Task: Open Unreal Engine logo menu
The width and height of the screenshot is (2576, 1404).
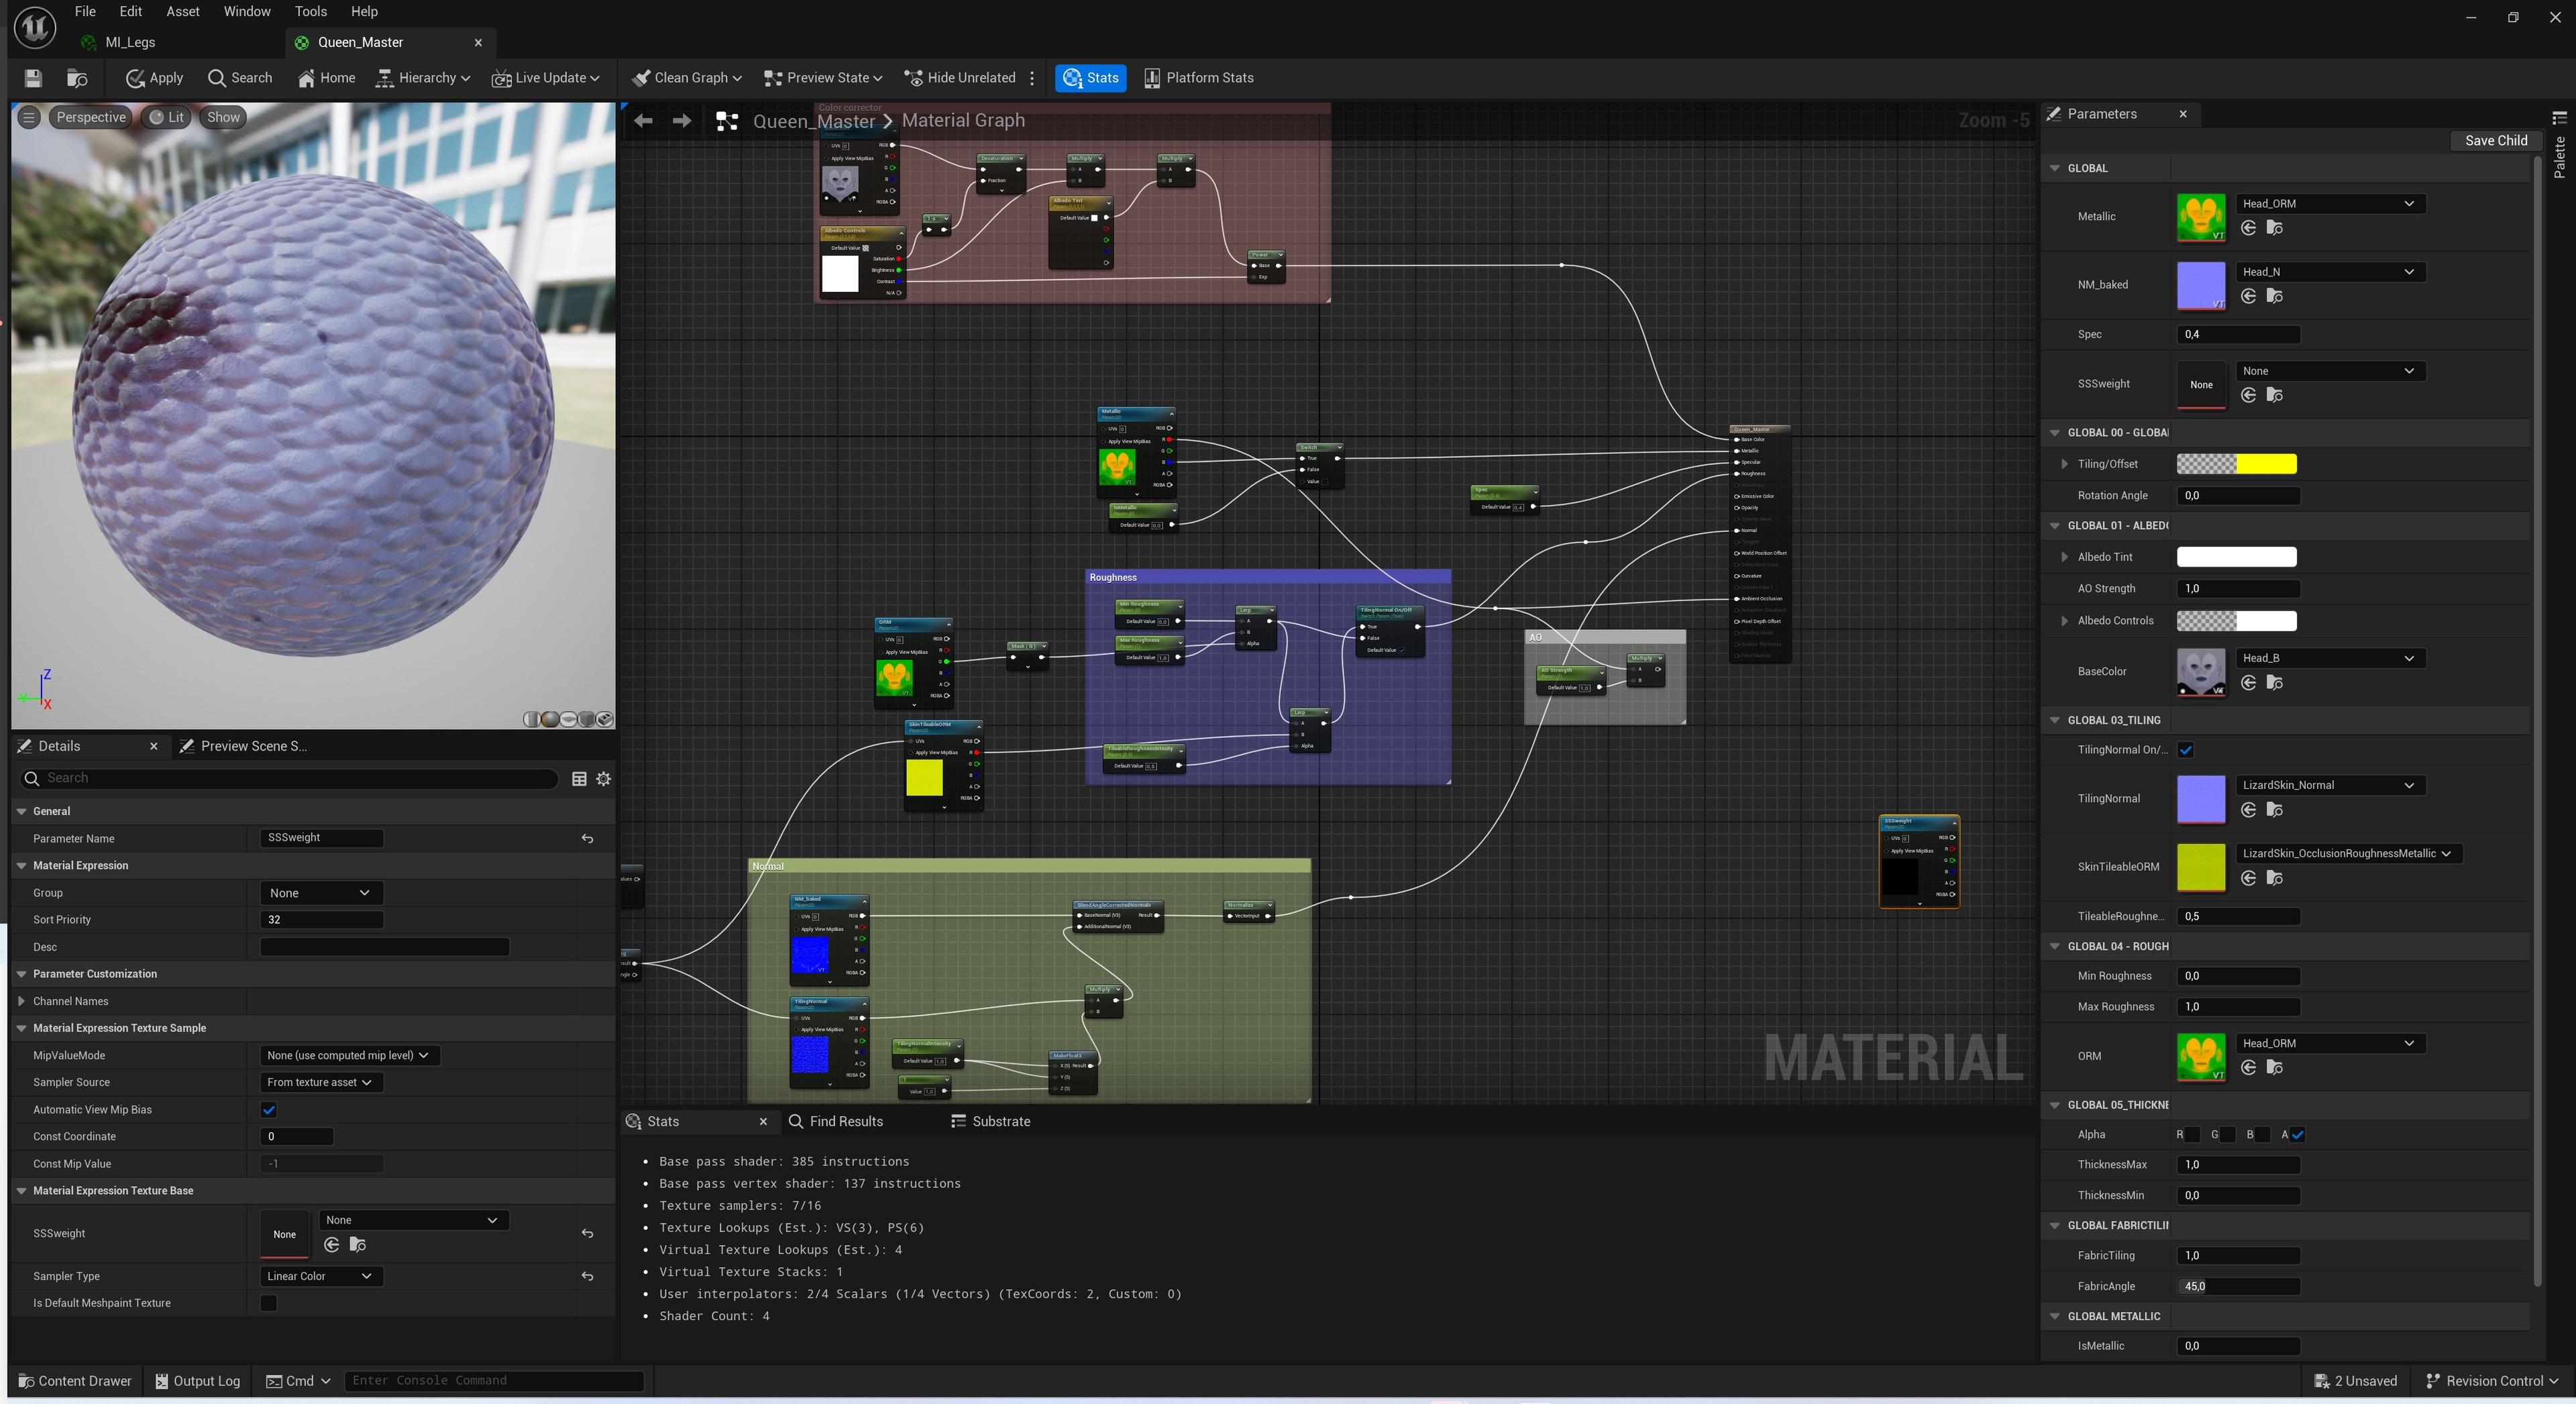Action: pos(35,27)
